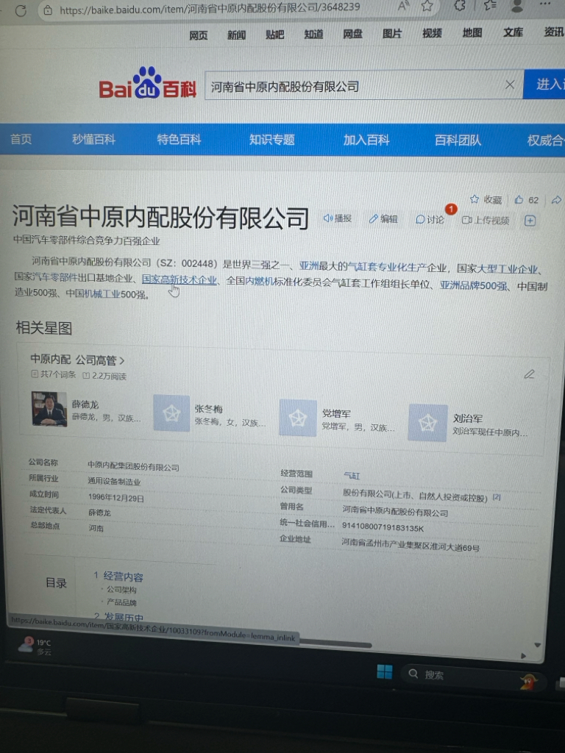Click the 内燃机 link
The image size is (565, 753).
coord(260,281)
